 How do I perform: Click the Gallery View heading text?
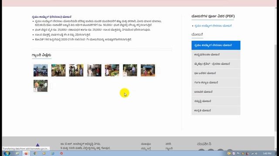tap(41, 55)
